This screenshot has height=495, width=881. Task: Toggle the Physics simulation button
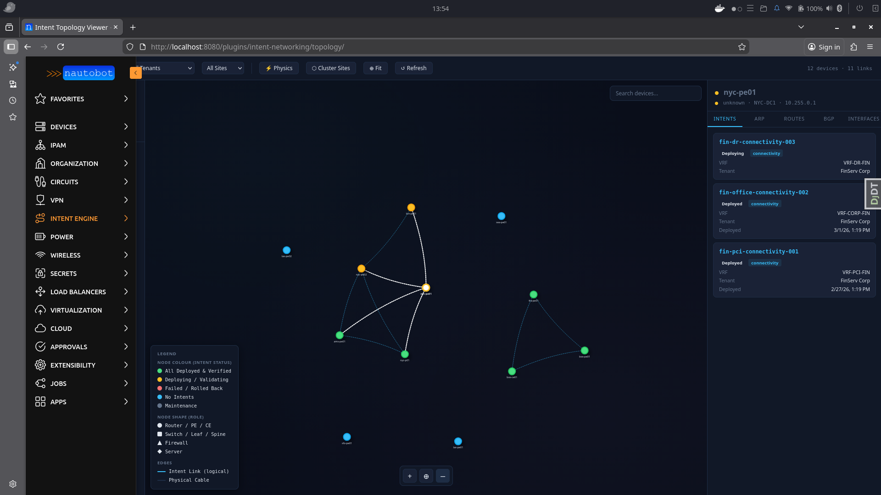point(279,68)
